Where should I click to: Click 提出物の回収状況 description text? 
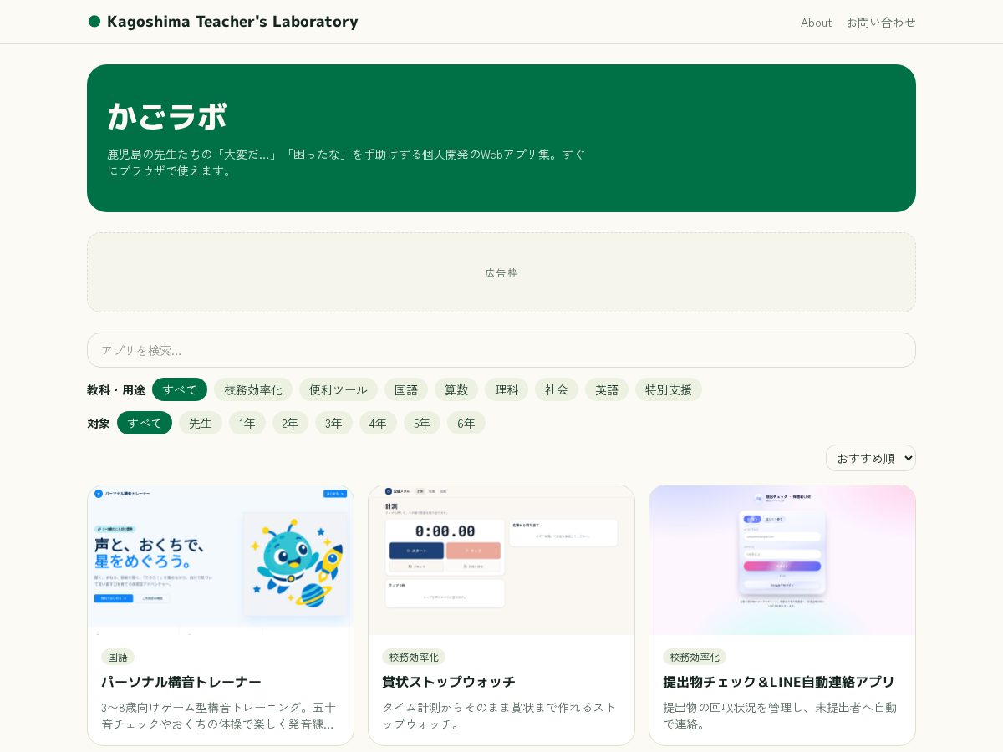coord(780,715)
